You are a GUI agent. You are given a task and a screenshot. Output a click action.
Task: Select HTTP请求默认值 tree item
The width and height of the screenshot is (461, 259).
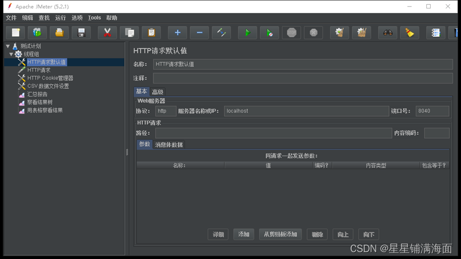(x=46, y=62)
